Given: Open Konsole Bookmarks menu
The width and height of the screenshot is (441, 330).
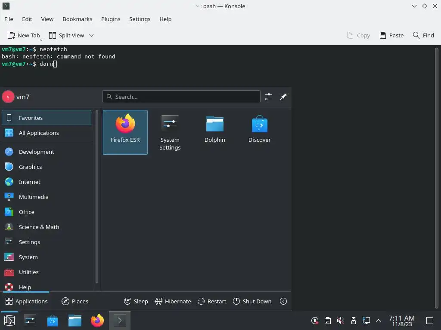Looking at the screenshot, I should (78, 19).
